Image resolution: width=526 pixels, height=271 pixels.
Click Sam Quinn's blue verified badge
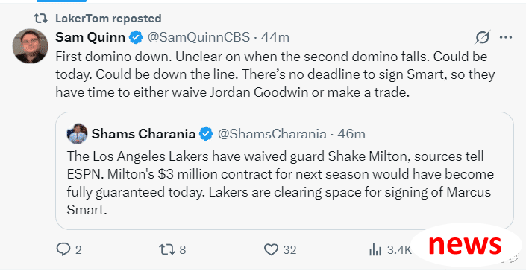(136, 37)
